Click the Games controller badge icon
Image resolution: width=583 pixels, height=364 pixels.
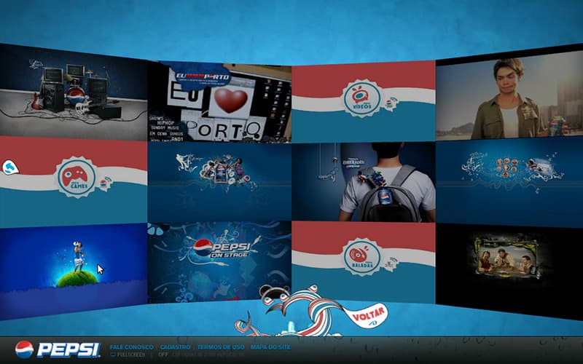[x=77, y=177]
